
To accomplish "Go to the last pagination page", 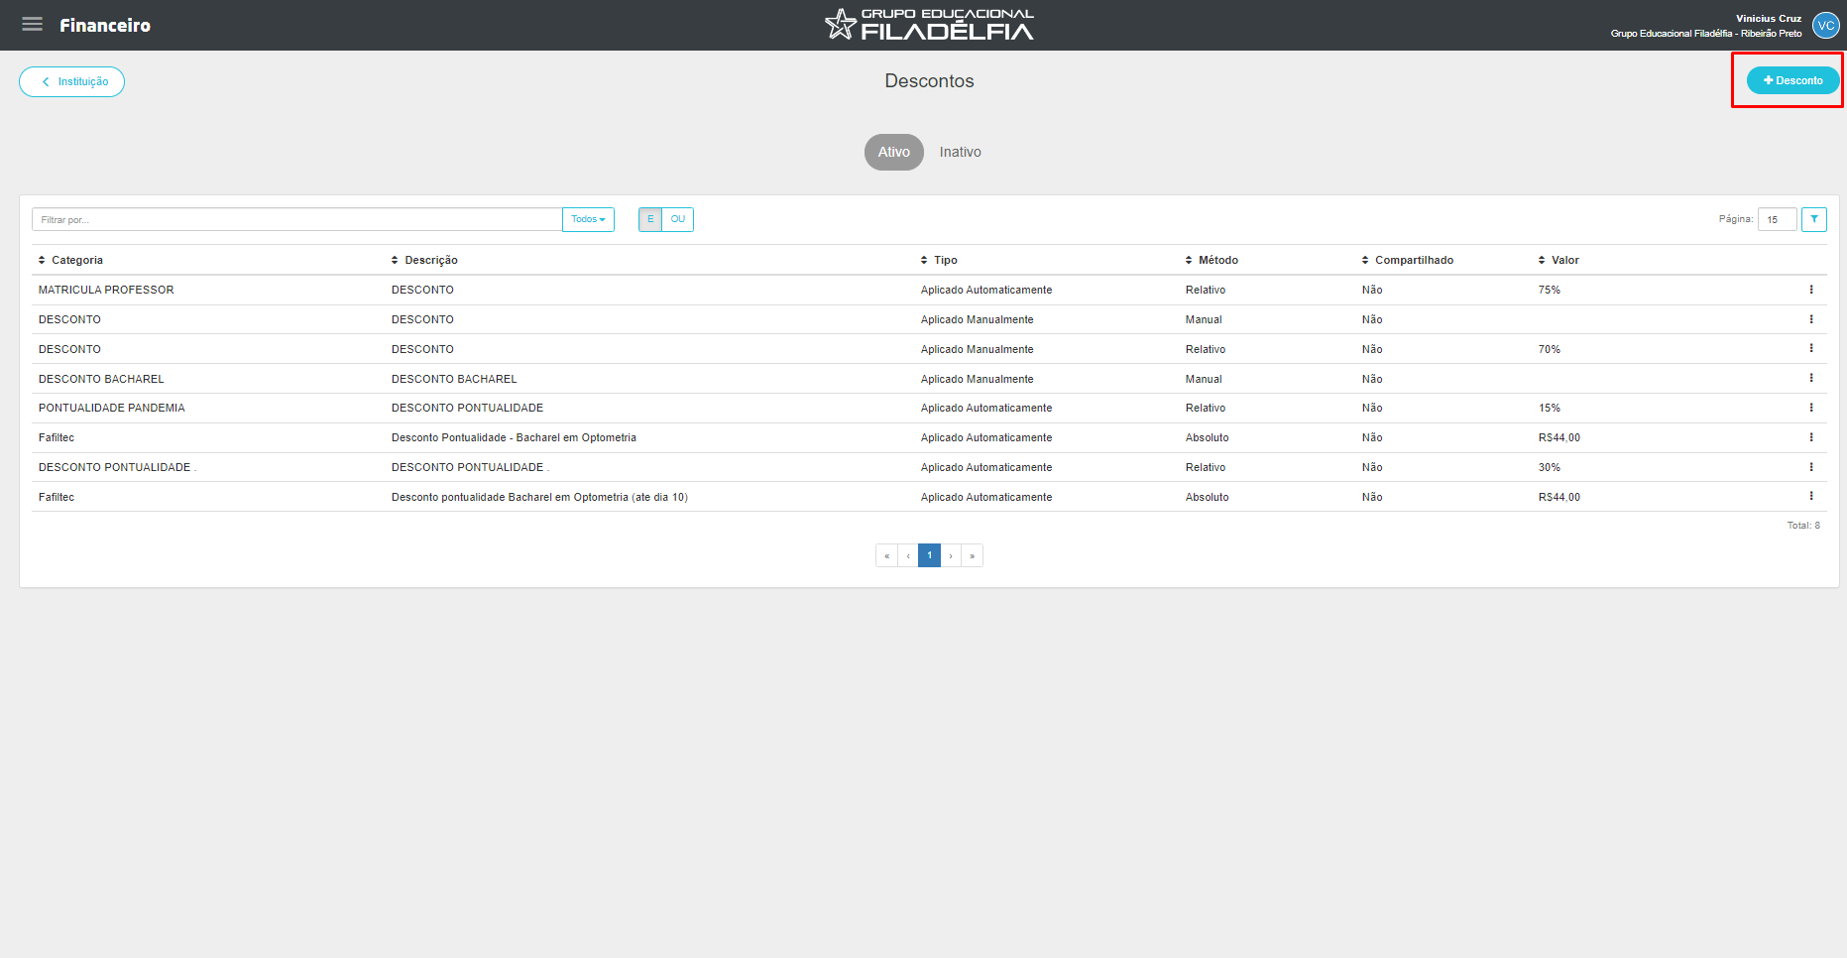I will (972, 555).
